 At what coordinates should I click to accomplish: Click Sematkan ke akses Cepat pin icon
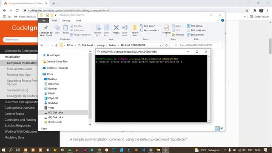click(46, 28)
